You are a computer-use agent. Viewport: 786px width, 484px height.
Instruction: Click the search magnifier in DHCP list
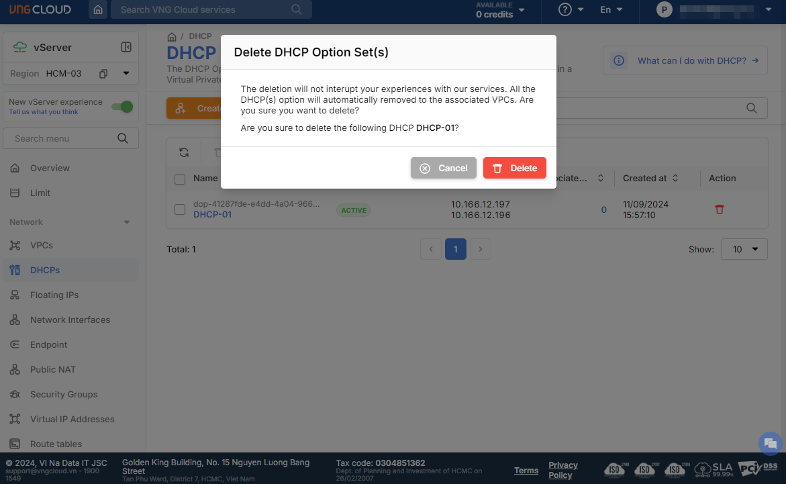click(752, 108)
